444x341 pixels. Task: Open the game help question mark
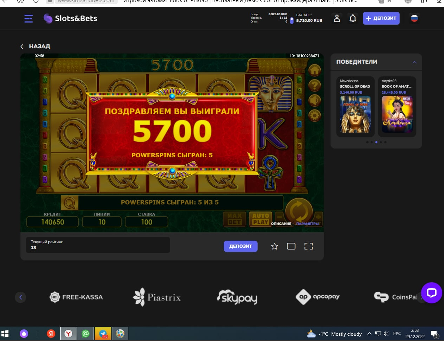pyautogui.click(x=314, y=86)
